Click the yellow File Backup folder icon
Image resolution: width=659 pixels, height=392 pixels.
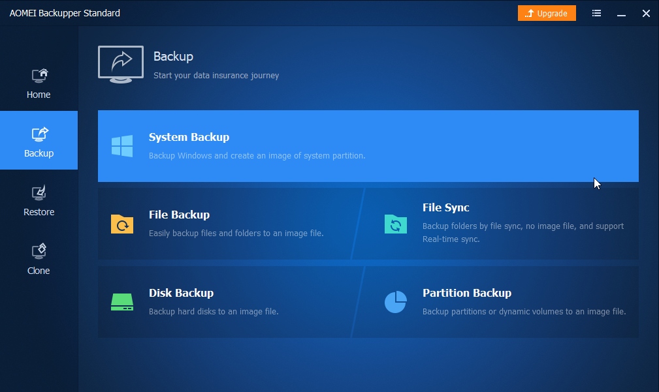[x=122, y=224]
